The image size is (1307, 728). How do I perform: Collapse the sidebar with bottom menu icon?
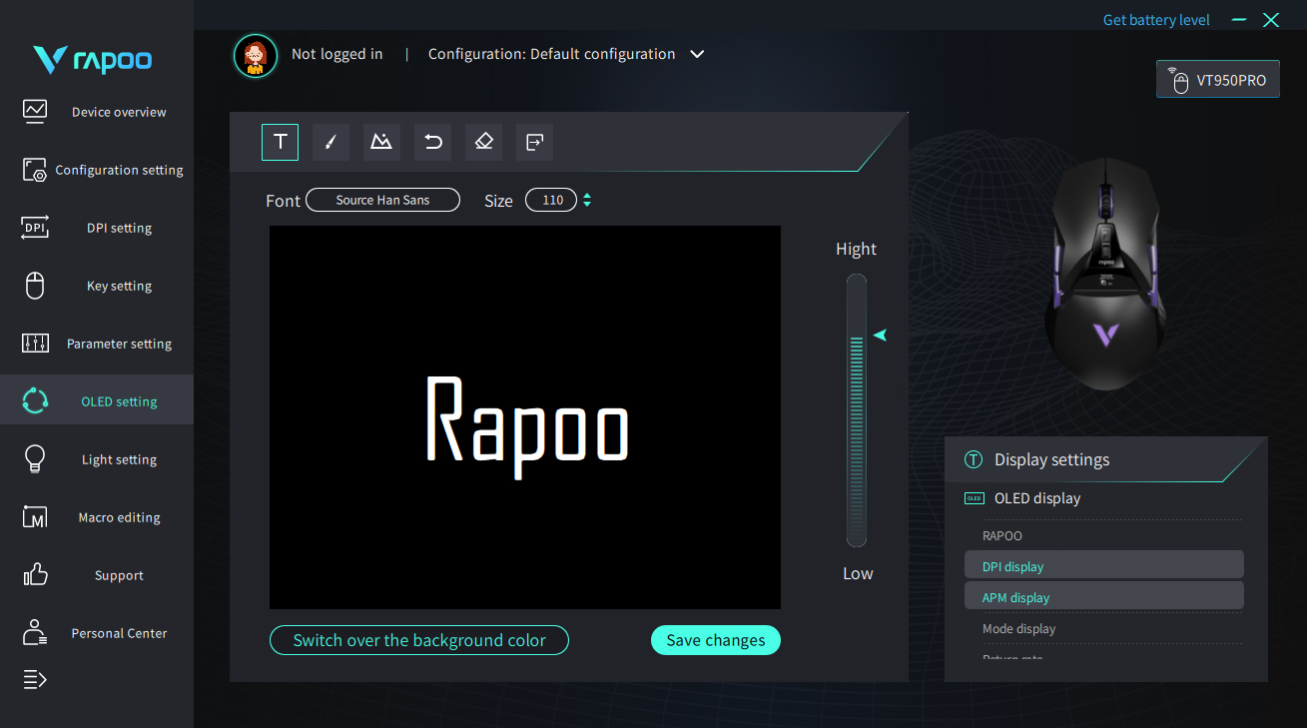[x=35, y=680]
